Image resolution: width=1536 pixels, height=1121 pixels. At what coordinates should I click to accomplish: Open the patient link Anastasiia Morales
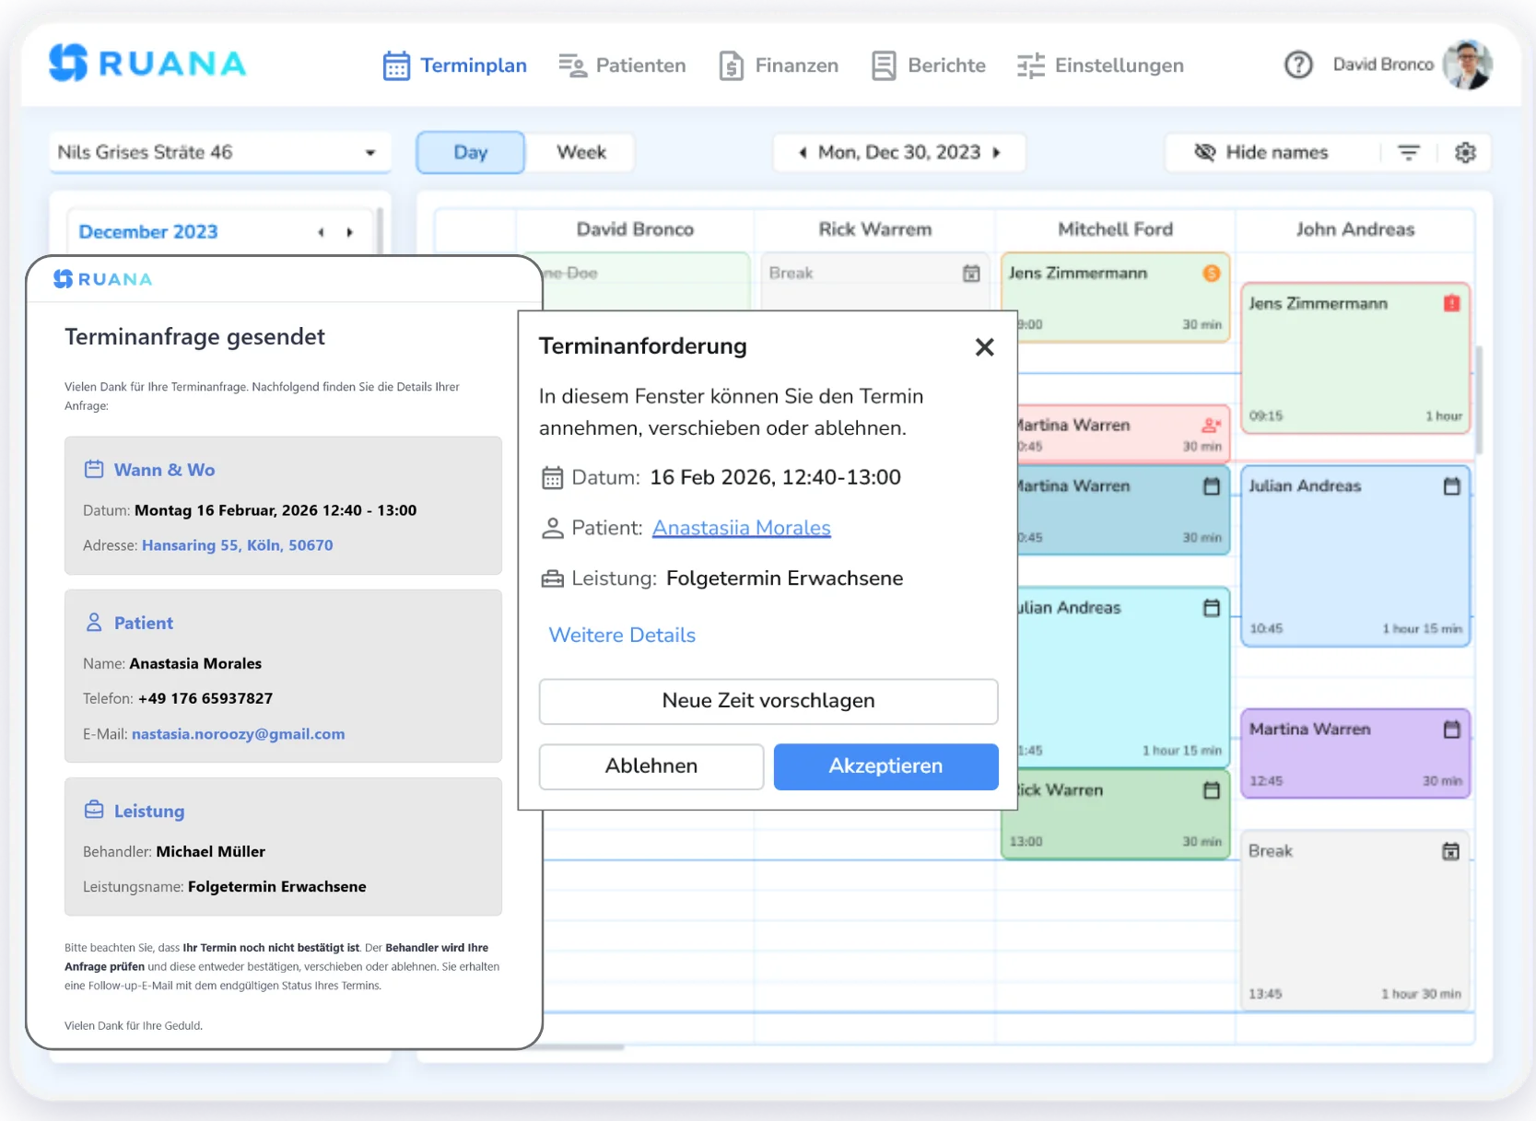pos(741,527)
